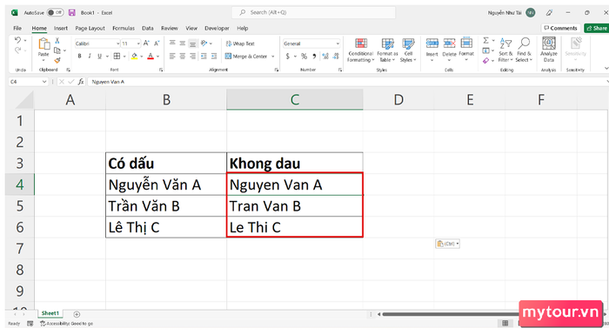Decrease font size with smaller A icon
Screen dimensions: 609x335
tap(157, 44)
